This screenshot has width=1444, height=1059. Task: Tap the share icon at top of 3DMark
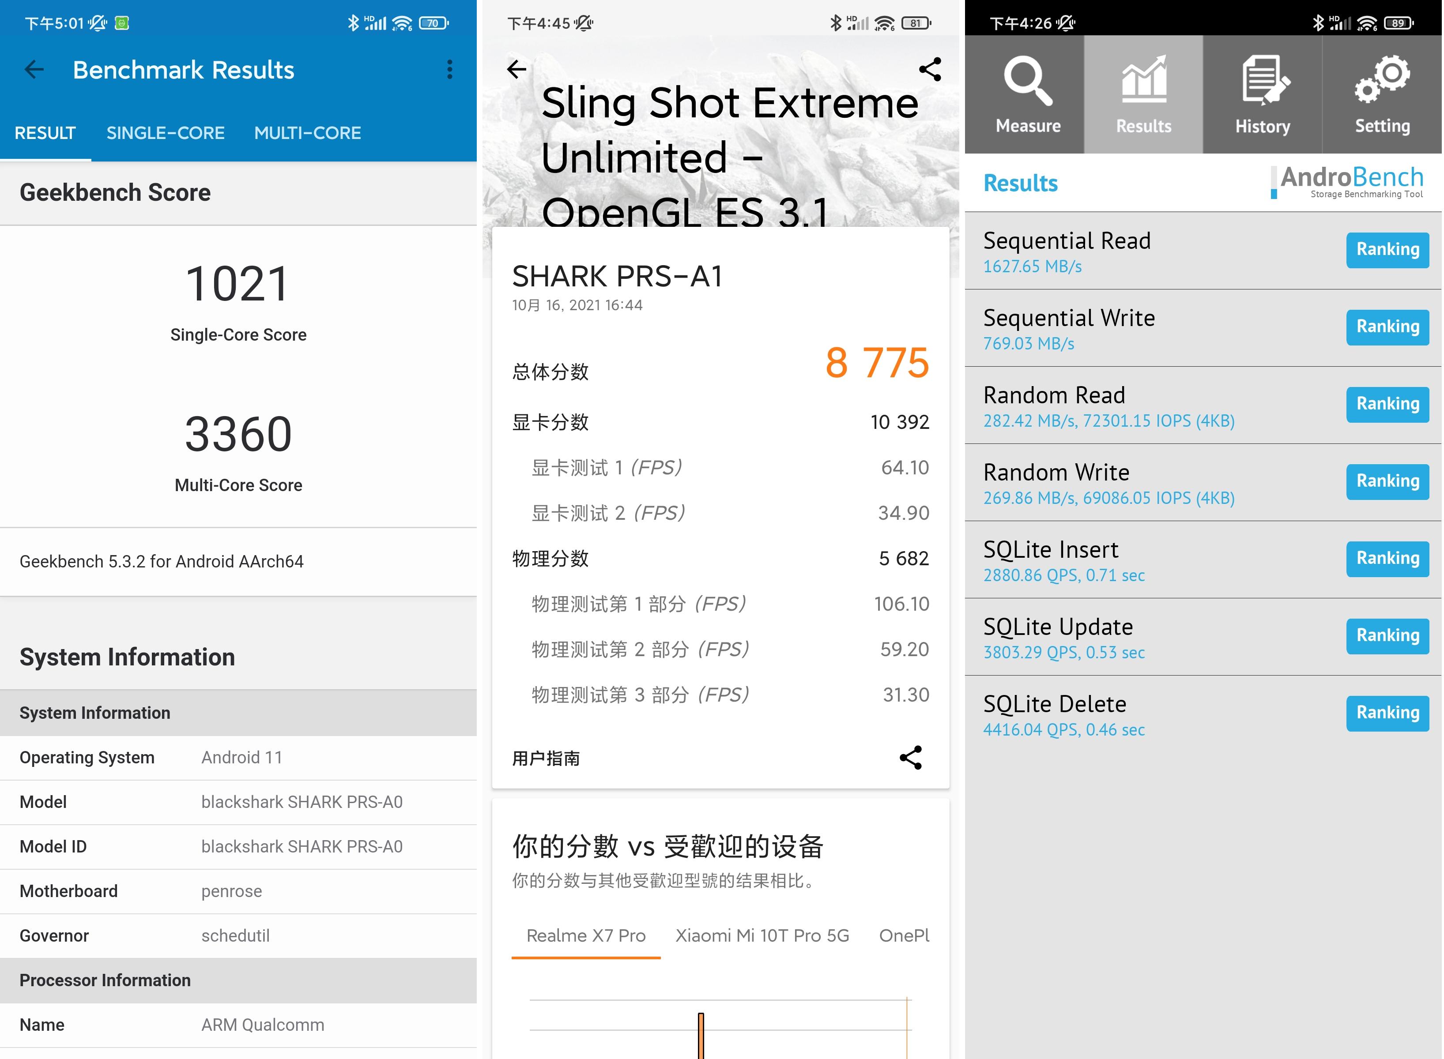coord(930,69)
